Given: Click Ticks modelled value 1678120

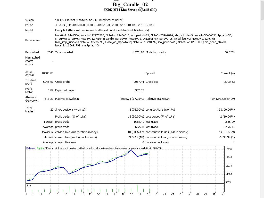Looking at the screenshot, I should click(138, 52).
